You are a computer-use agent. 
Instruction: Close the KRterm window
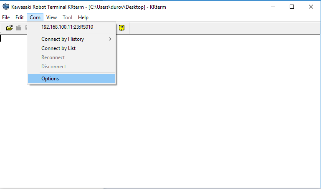[311, 7]
